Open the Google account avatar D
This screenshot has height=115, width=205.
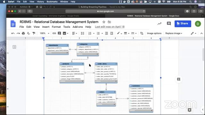pyautogui.click(x=198, y=24)
